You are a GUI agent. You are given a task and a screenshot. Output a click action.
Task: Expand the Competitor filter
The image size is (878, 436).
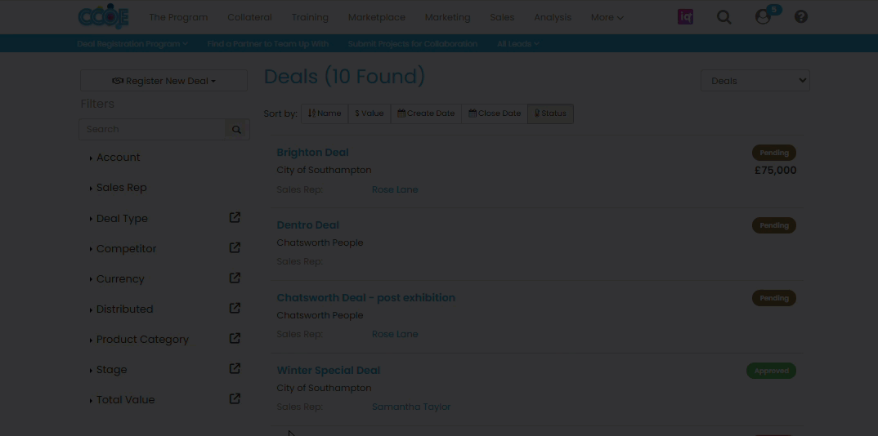tap(123, 249)
